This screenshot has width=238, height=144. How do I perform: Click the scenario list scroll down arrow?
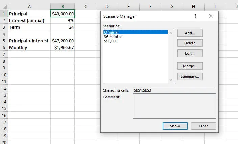171,80
